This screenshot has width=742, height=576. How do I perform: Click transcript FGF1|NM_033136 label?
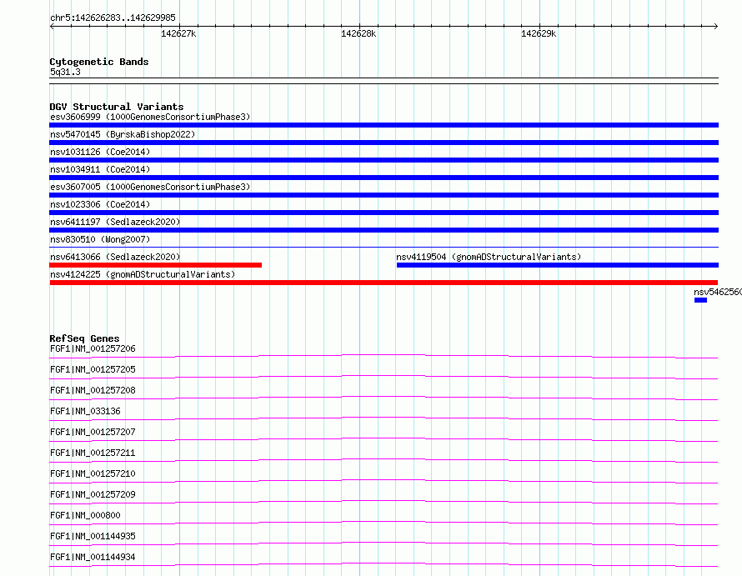85,411
